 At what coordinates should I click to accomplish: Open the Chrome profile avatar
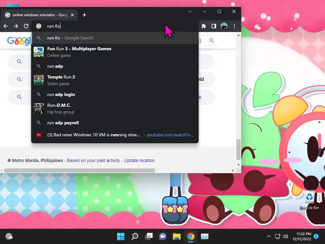tap(224, 26)
